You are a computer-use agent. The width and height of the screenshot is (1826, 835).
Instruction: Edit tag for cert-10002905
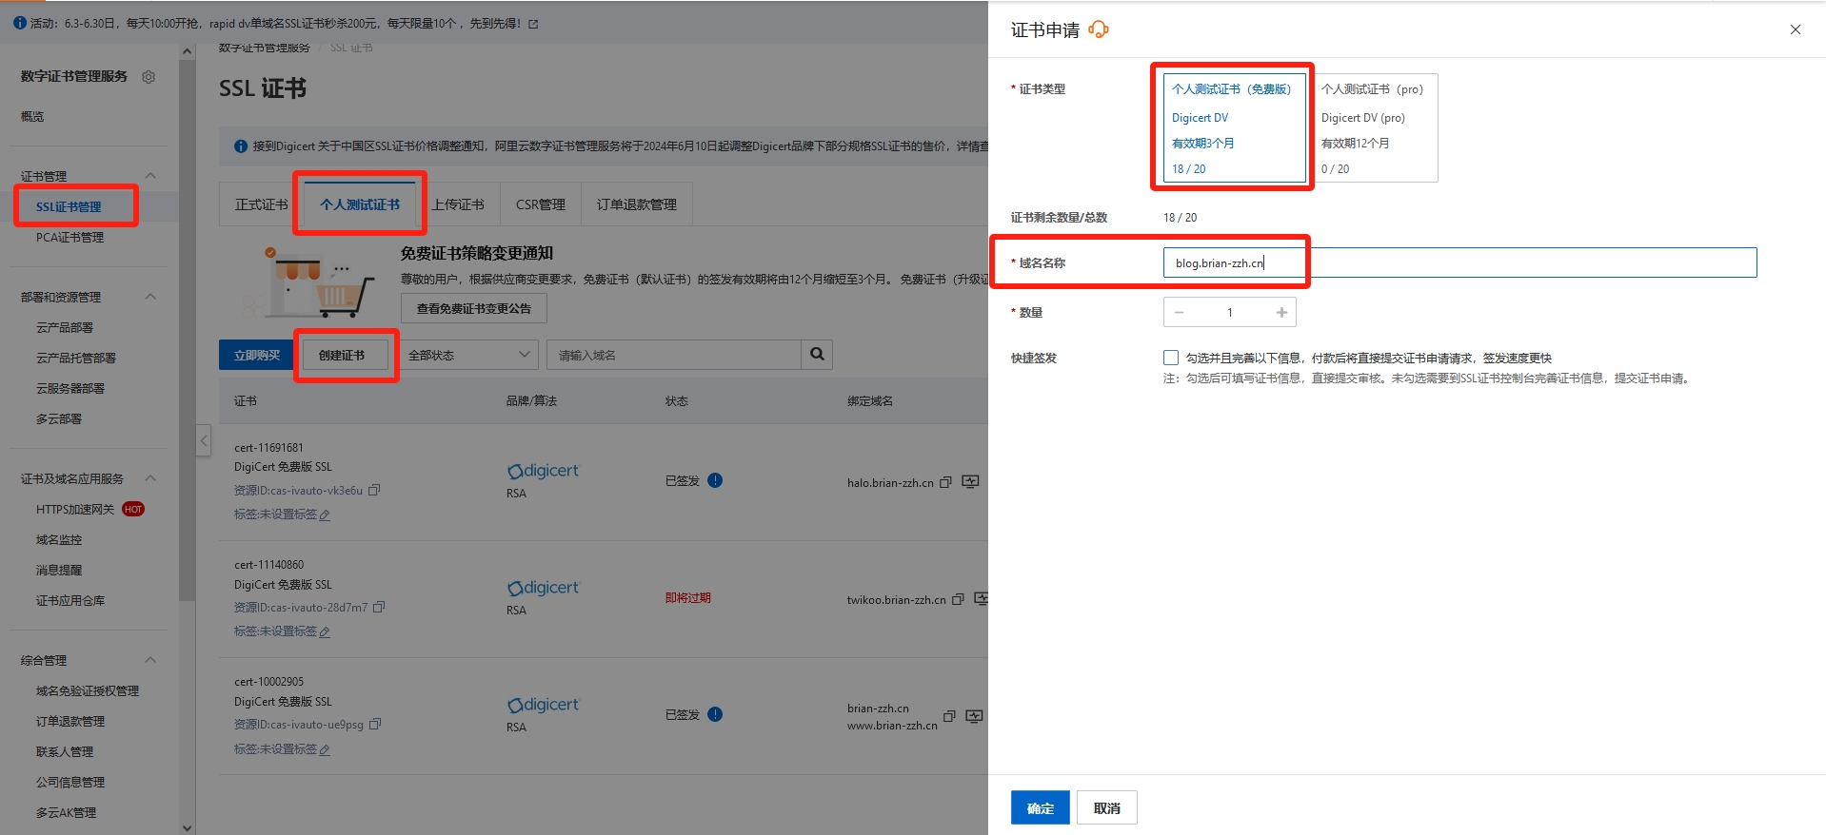coord(325,749)
